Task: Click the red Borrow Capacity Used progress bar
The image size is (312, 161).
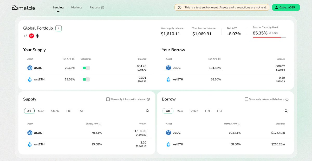Action: 269,37
